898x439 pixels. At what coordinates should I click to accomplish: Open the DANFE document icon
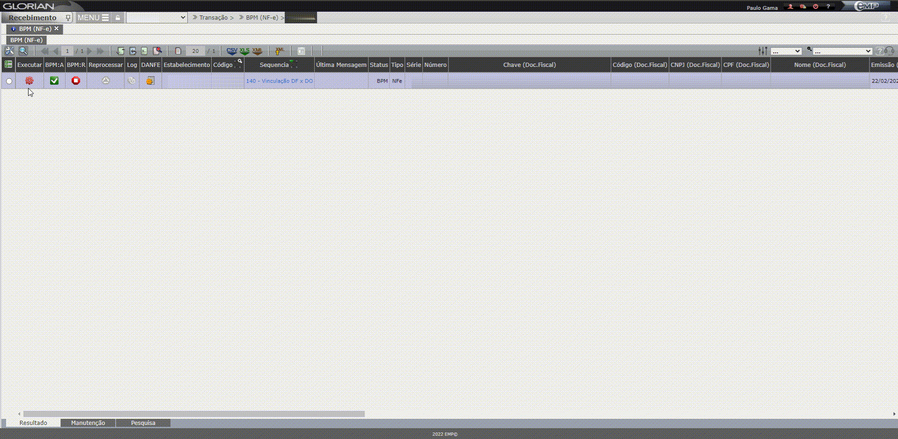click(x=150, y=81)
